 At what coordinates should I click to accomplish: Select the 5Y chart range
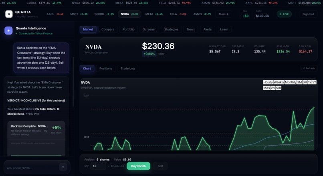[314, 82]
